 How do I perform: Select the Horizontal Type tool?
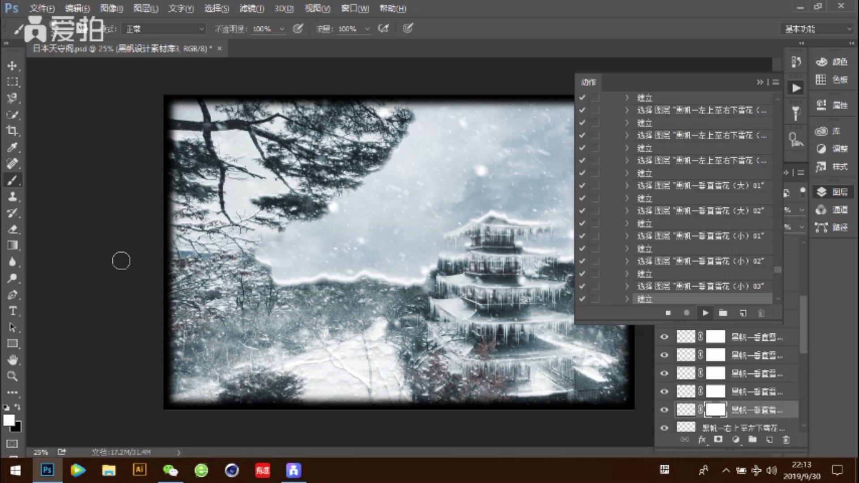[12, 311]
